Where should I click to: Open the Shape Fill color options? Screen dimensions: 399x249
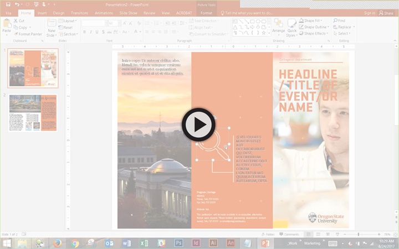pyautogui.click(x=310, y=20)
